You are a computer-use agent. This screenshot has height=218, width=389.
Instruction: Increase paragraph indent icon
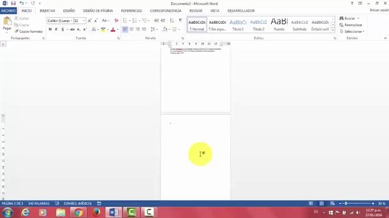(163, 21)
